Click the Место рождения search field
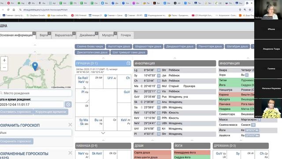This screenshot has height=159, width=282. click(36, 93)
